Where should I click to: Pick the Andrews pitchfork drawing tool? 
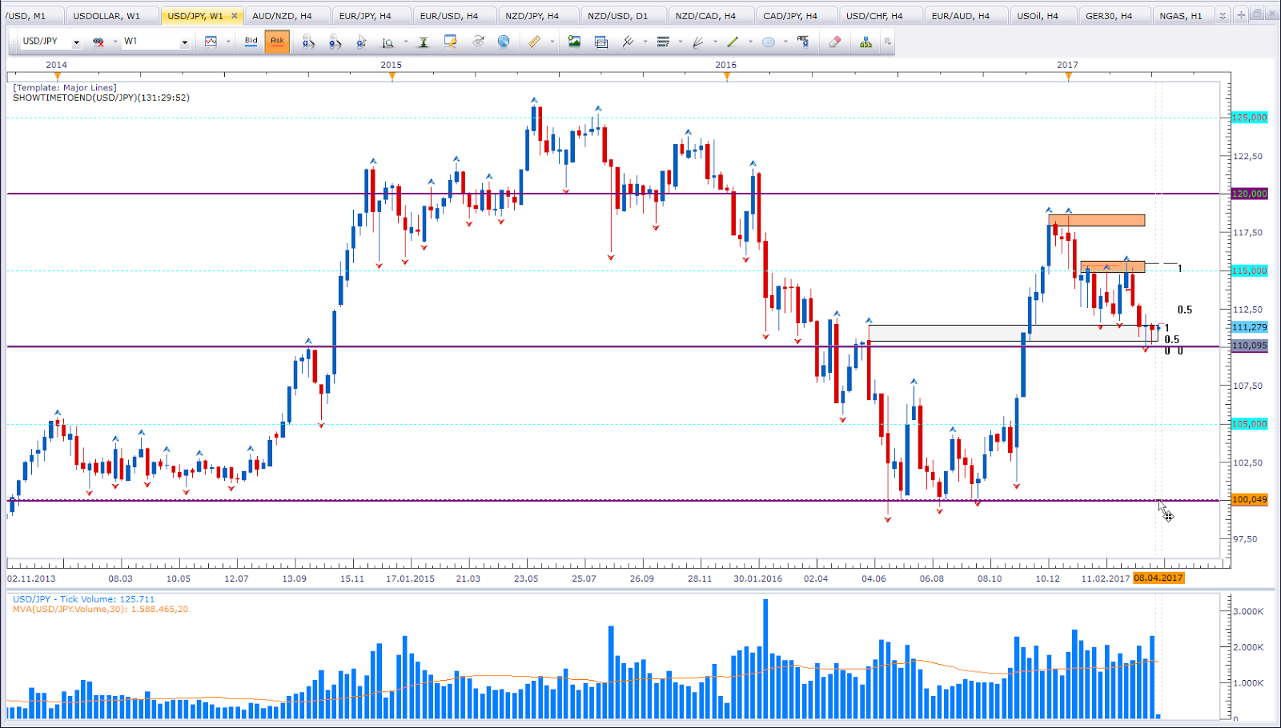[628, 42]
